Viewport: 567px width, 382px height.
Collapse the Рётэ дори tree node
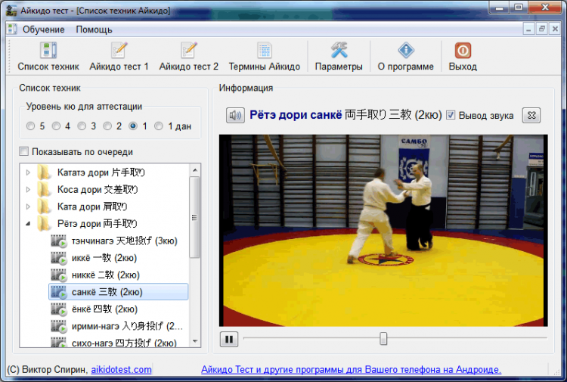(x=28, y=224)
